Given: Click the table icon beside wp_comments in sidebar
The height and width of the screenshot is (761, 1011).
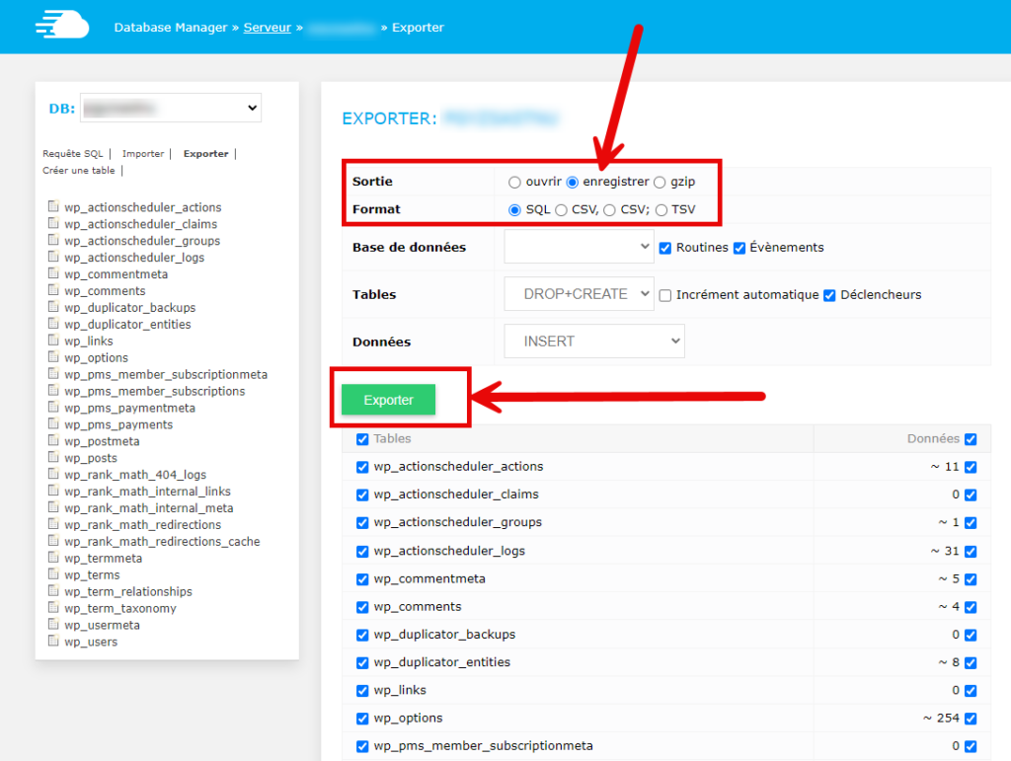Looking at the screenshot, I should 53,290.
